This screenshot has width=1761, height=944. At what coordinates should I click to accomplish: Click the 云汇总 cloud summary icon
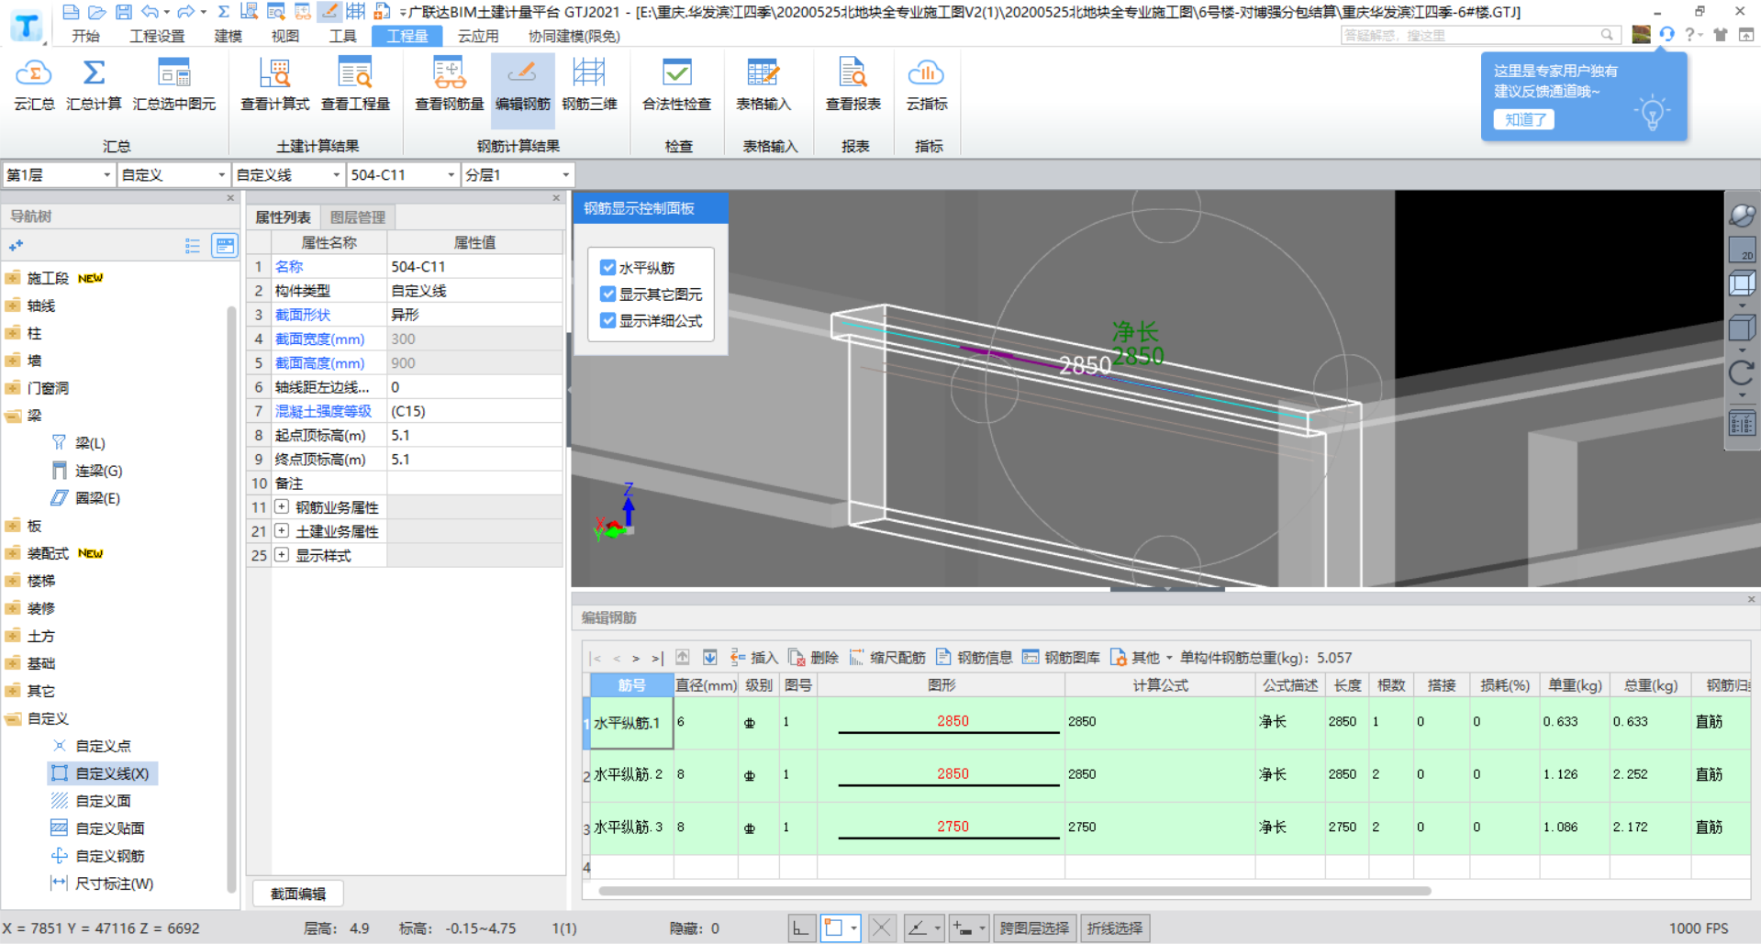coord(34,73)
